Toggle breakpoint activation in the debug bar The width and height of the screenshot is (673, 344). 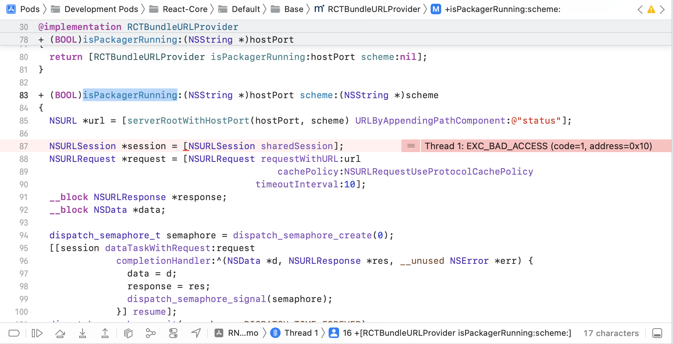tap(14, 333)
